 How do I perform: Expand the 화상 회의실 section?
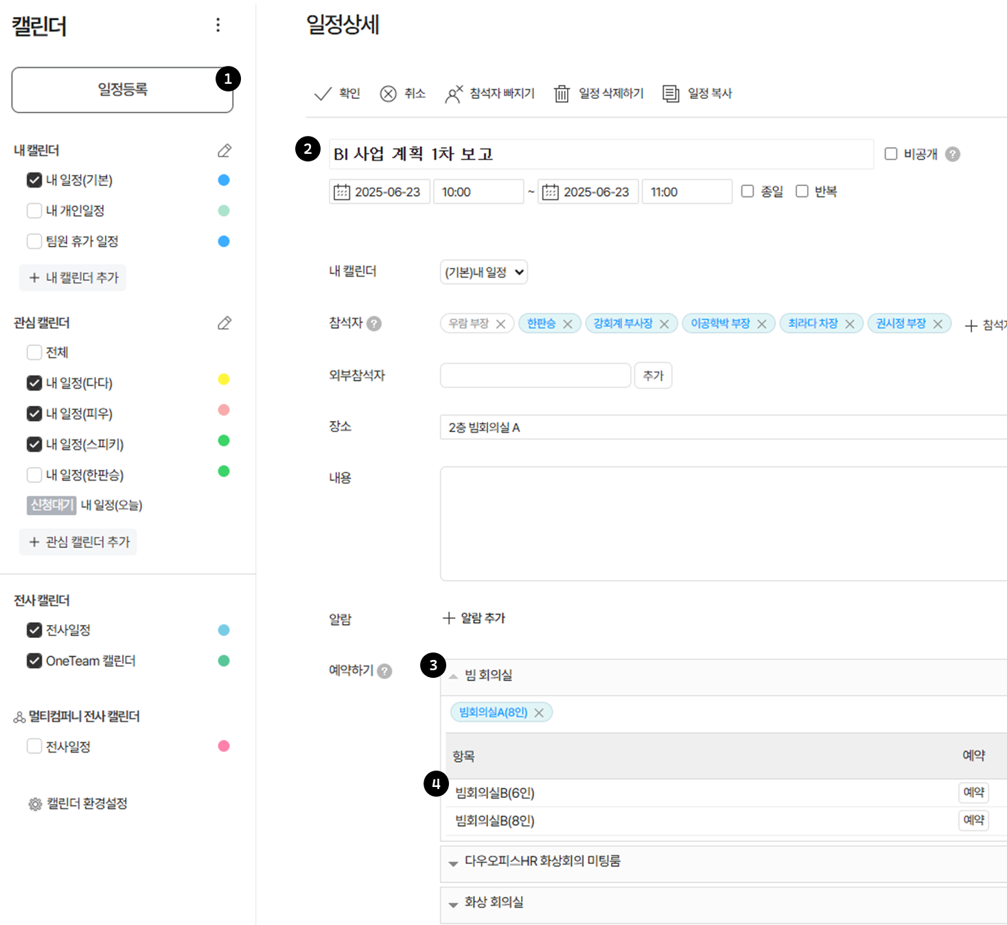[x=453, y=904]
